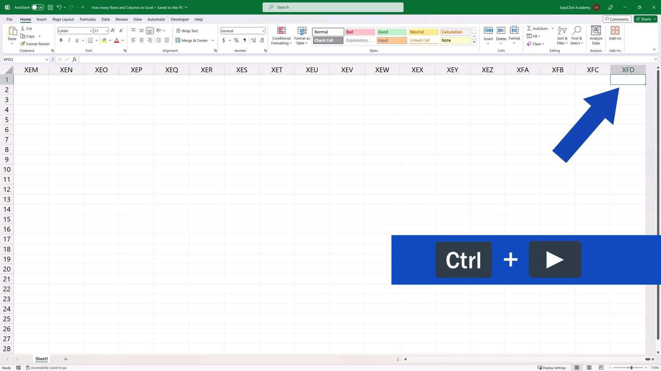The image size is (661, 371).
Task: Open the Formulas ribbon tab
Action: click(87, 19)
